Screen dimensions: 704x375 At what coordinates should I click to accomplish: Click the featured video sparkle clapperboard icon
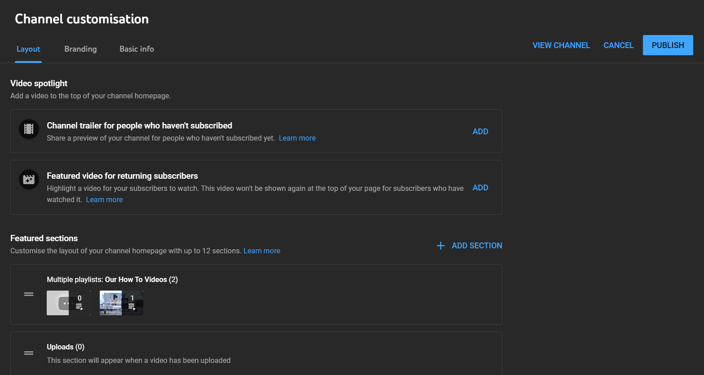(29, 180)
